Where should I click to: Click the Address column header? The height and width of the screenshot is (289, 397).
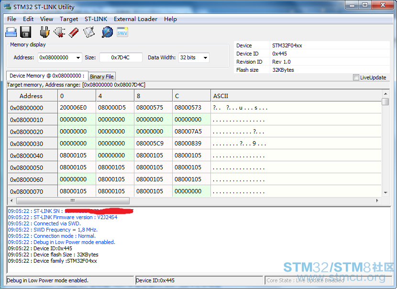tap(33, 96)
